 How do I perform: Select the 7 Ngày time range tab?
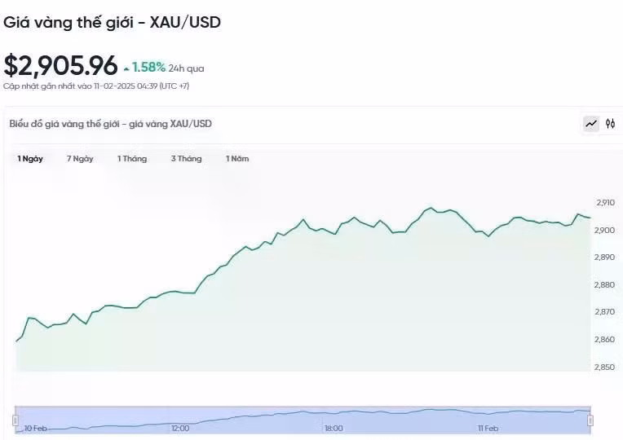80,159
